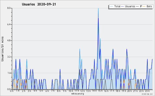Click the tallest peak at value 8.0

click(98, 8)
